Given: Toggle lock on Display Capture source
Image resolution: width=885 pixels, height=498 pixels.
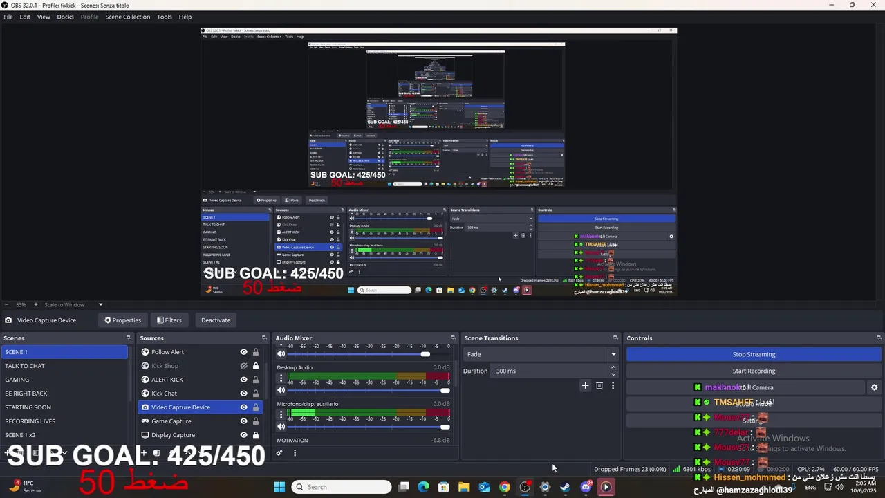Looking at the screenshot, I should point(255,435).
